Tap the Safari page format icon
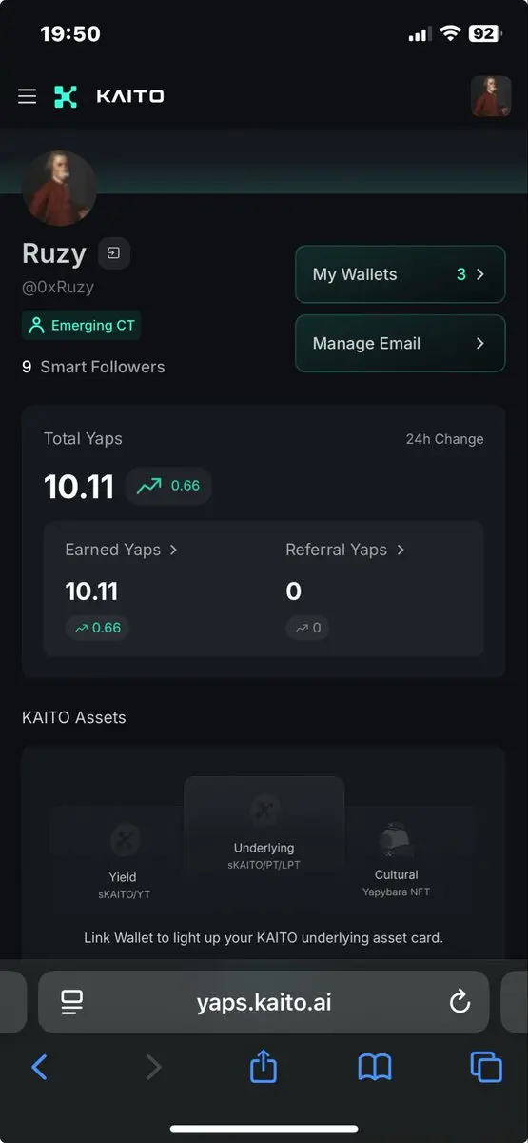Screen dimensions: 528x1143 (72, 1002)
